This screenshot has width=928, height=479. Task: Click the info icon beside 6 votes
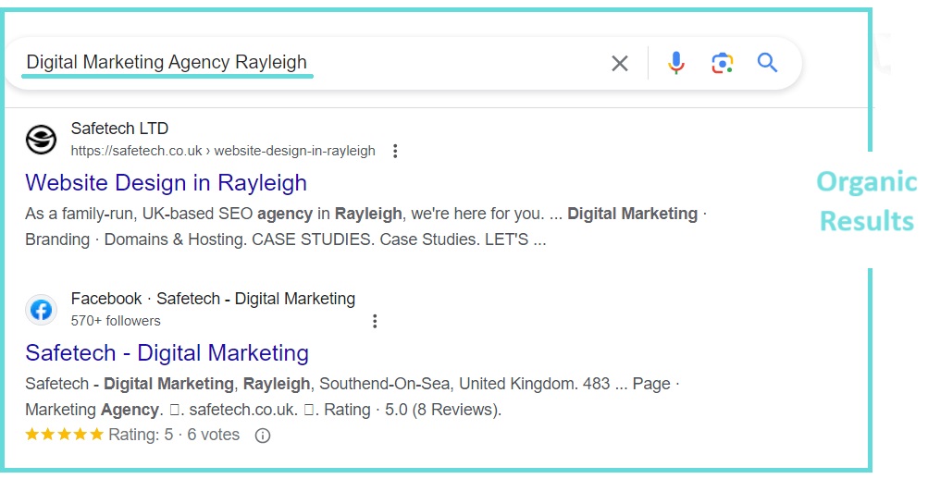point(263,436)
